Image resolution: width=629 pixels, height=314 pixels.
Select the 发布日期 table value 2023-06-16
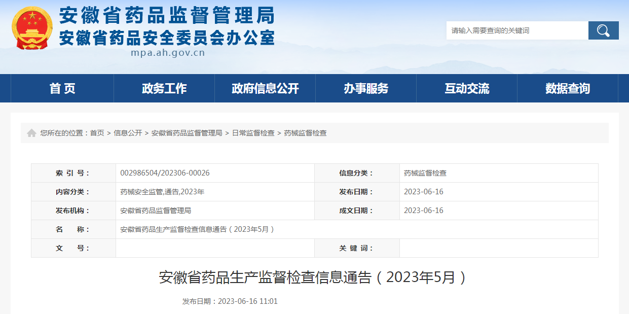pyautogui.click(x=424, y=192)
